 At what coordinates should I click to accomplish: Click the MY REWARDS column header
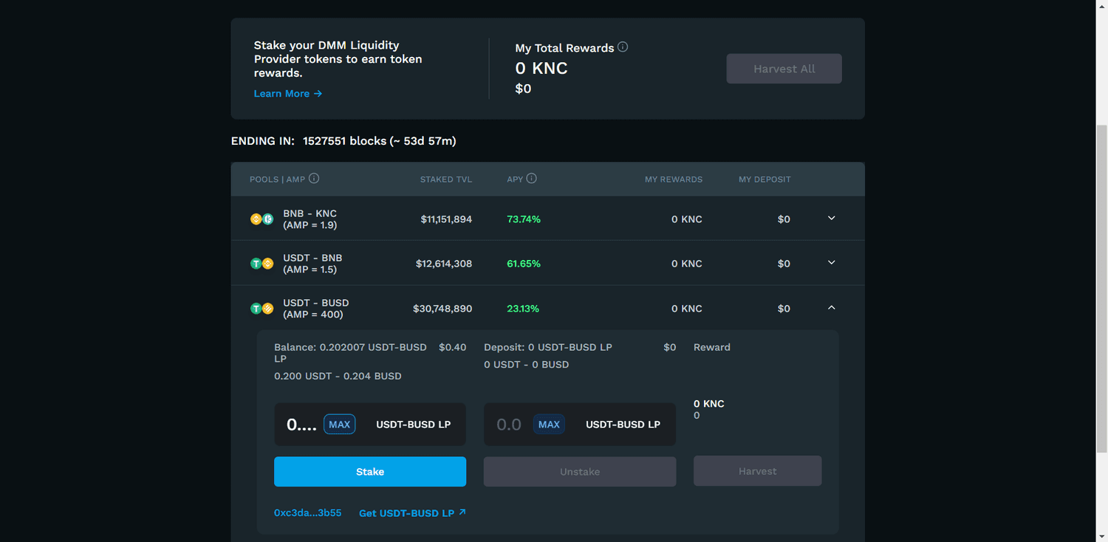click(x=674, y=179)
